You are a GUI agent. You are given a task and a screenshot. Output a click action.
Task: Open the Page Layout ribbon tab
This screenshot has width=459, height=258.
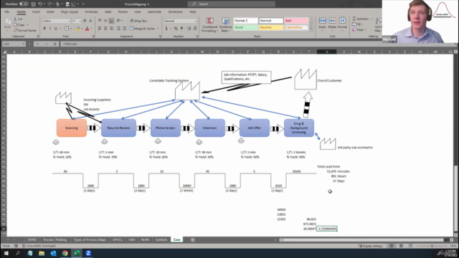click(x=70, y=12)
